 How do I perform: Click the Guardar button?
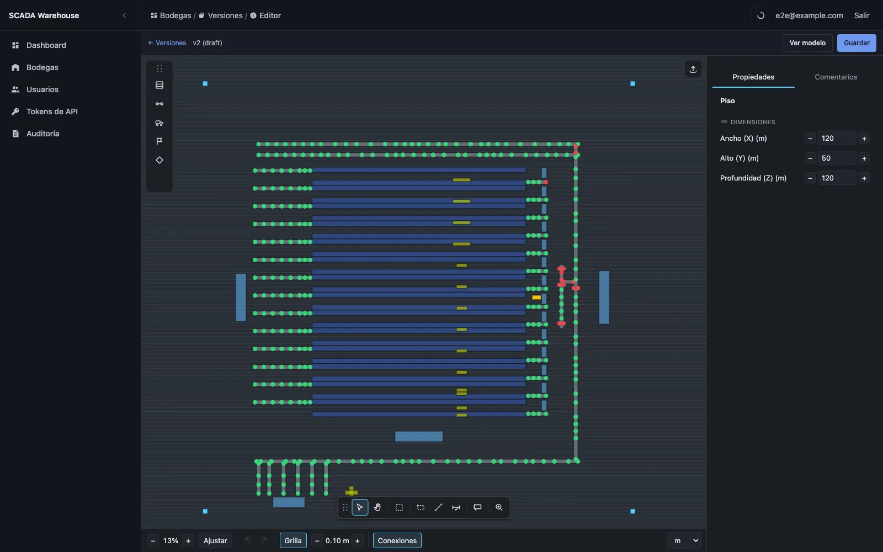[x=857, y=43]
